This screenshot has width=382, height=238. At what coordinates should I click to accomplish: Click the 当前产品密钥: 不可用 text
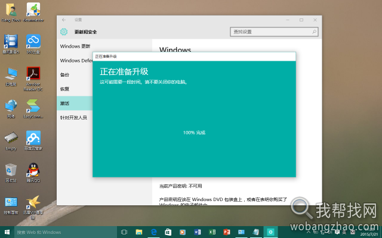180,186
